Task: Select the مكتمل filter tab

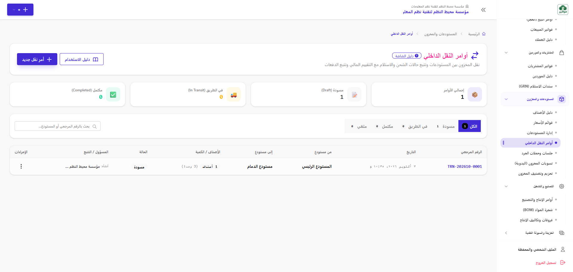Action: pyautogui.click(x=384, y=126)
